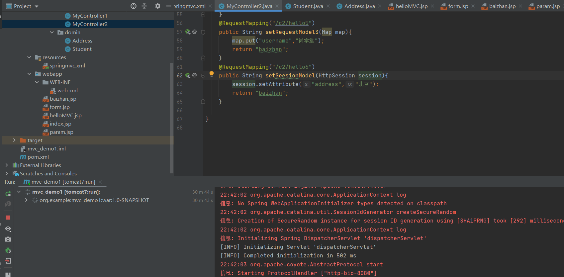Hide the Project tool window

tap(169, 6)
